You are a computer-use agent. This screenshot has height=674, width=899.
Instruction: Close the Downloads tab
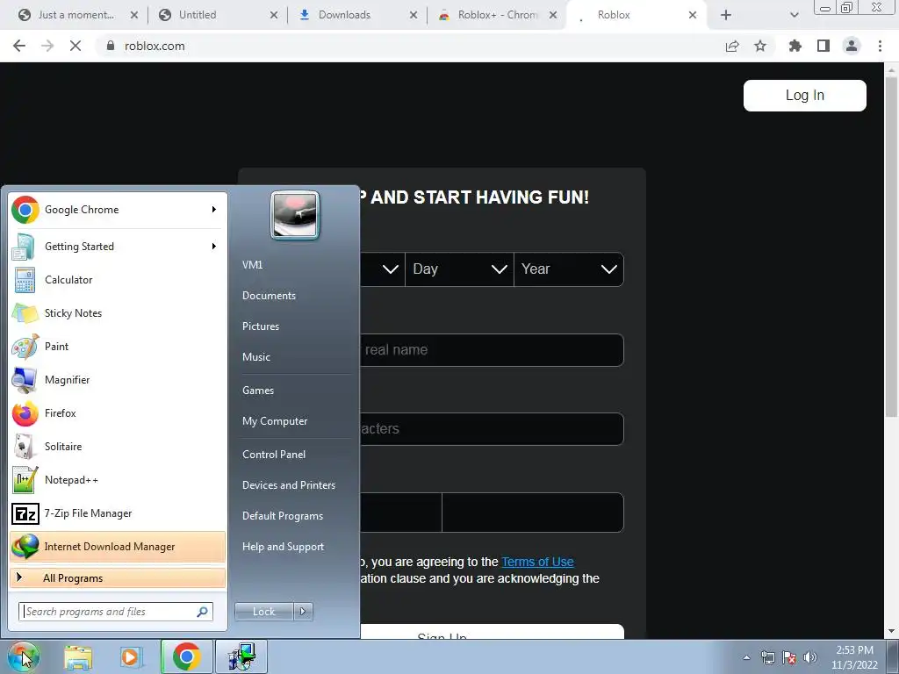[x=414, y=15]
